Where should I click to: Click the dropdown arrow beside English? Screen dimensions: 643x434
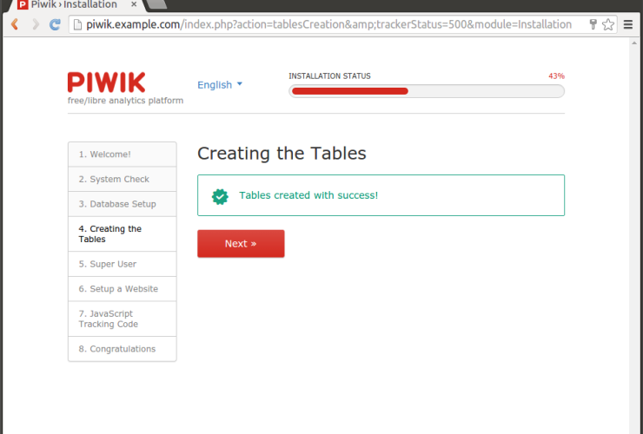pyautogui.click(x=240, y=84)
